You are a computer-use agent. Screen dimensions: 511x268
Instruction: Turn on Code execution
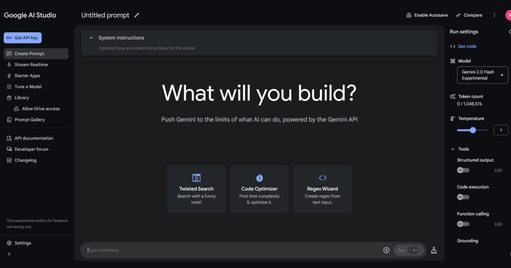point(463,197)
